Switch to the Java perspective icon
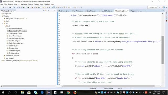The image size is (168, 95). (164, 7)
